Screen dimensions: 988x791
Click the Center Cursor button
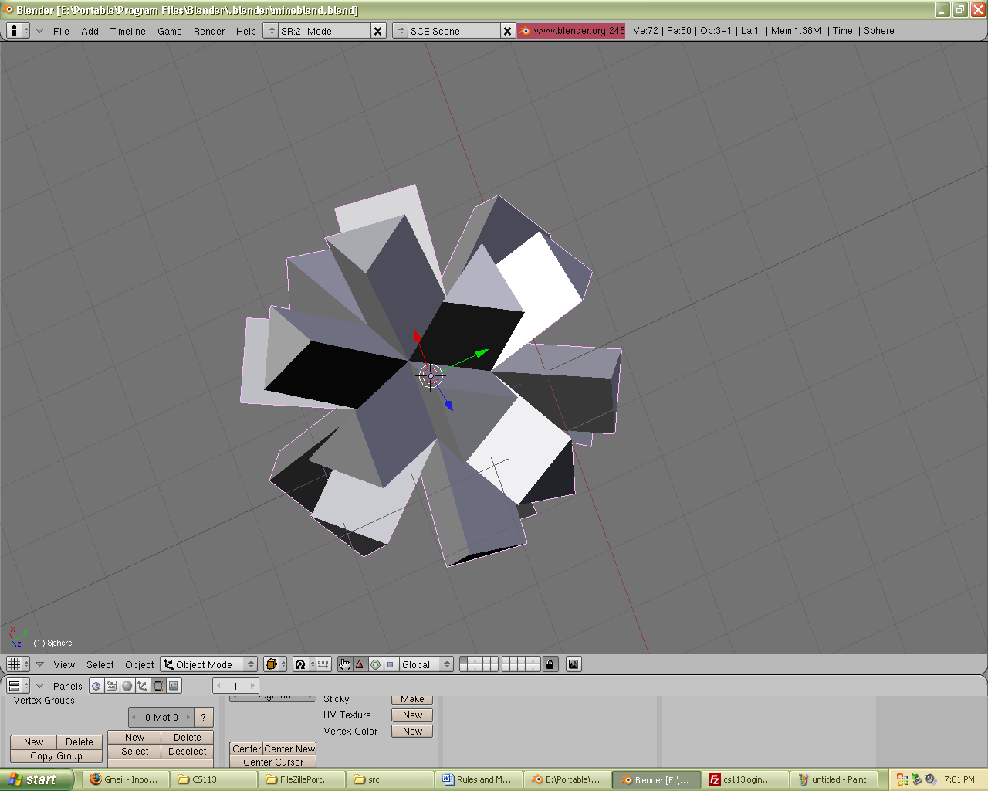[273, 762]
